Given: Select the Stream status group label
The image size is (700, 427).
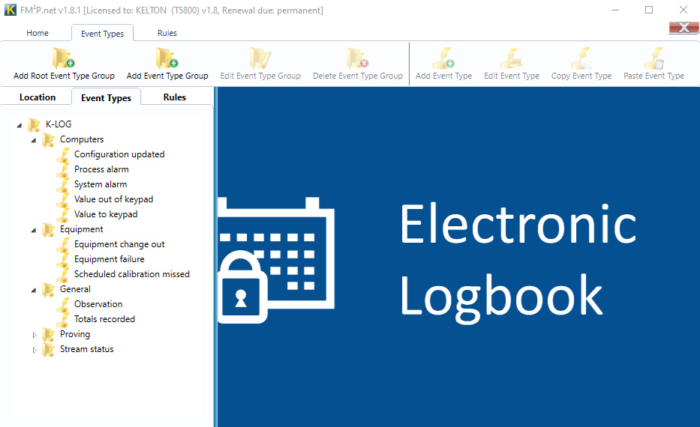Looking at the screenshot, I should [x=86, y=349].
